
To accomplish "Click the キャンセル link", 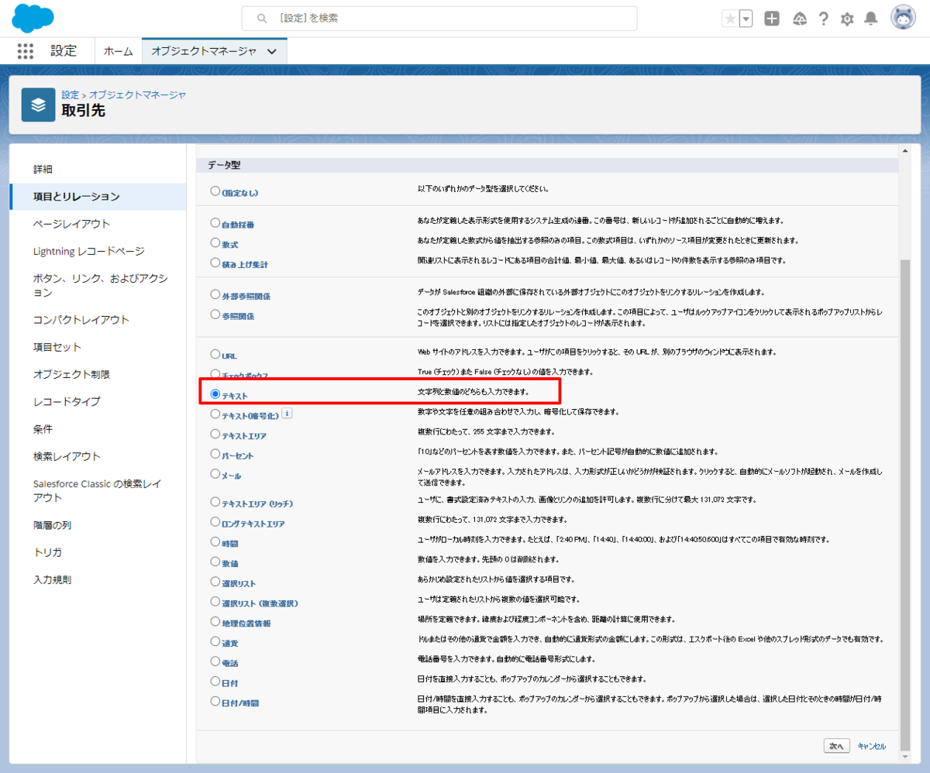I will 871,746.
